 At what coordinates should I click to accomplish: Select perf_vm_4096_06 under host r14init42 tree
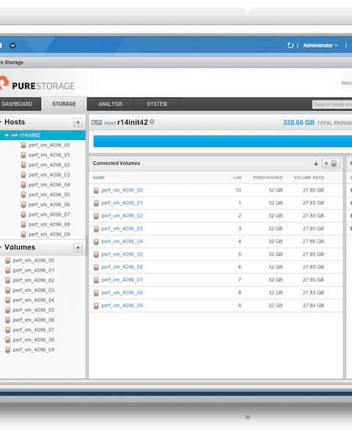click(x=49, y=205)
